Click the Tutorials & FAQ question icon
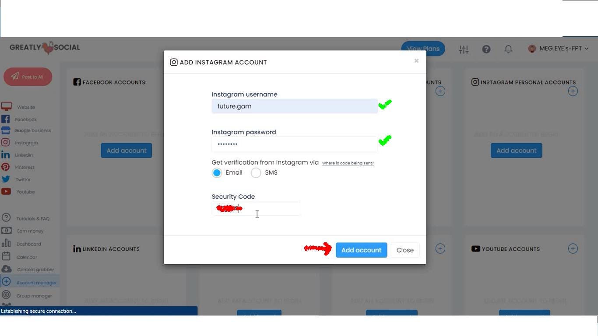This screenshot has height=336, width=598. pyautogui.click(x=6, y=217)
